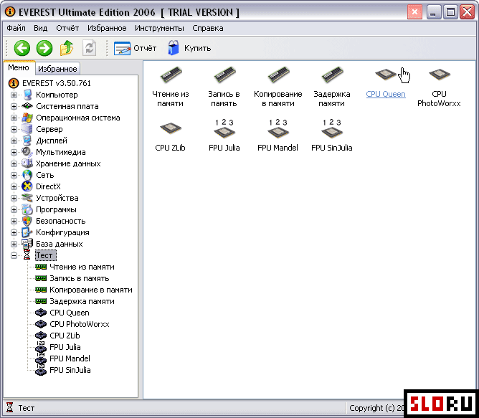
Task: Expand the Системная плата tree node
Action: (x=14, y=106)
